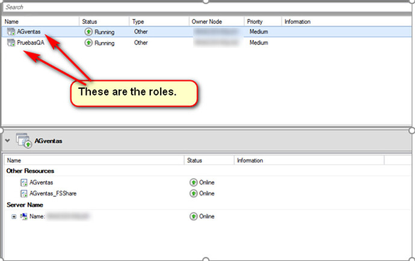Sort roles by Status column header
This screenshot has width=415, height=261.
click(90, 22)
